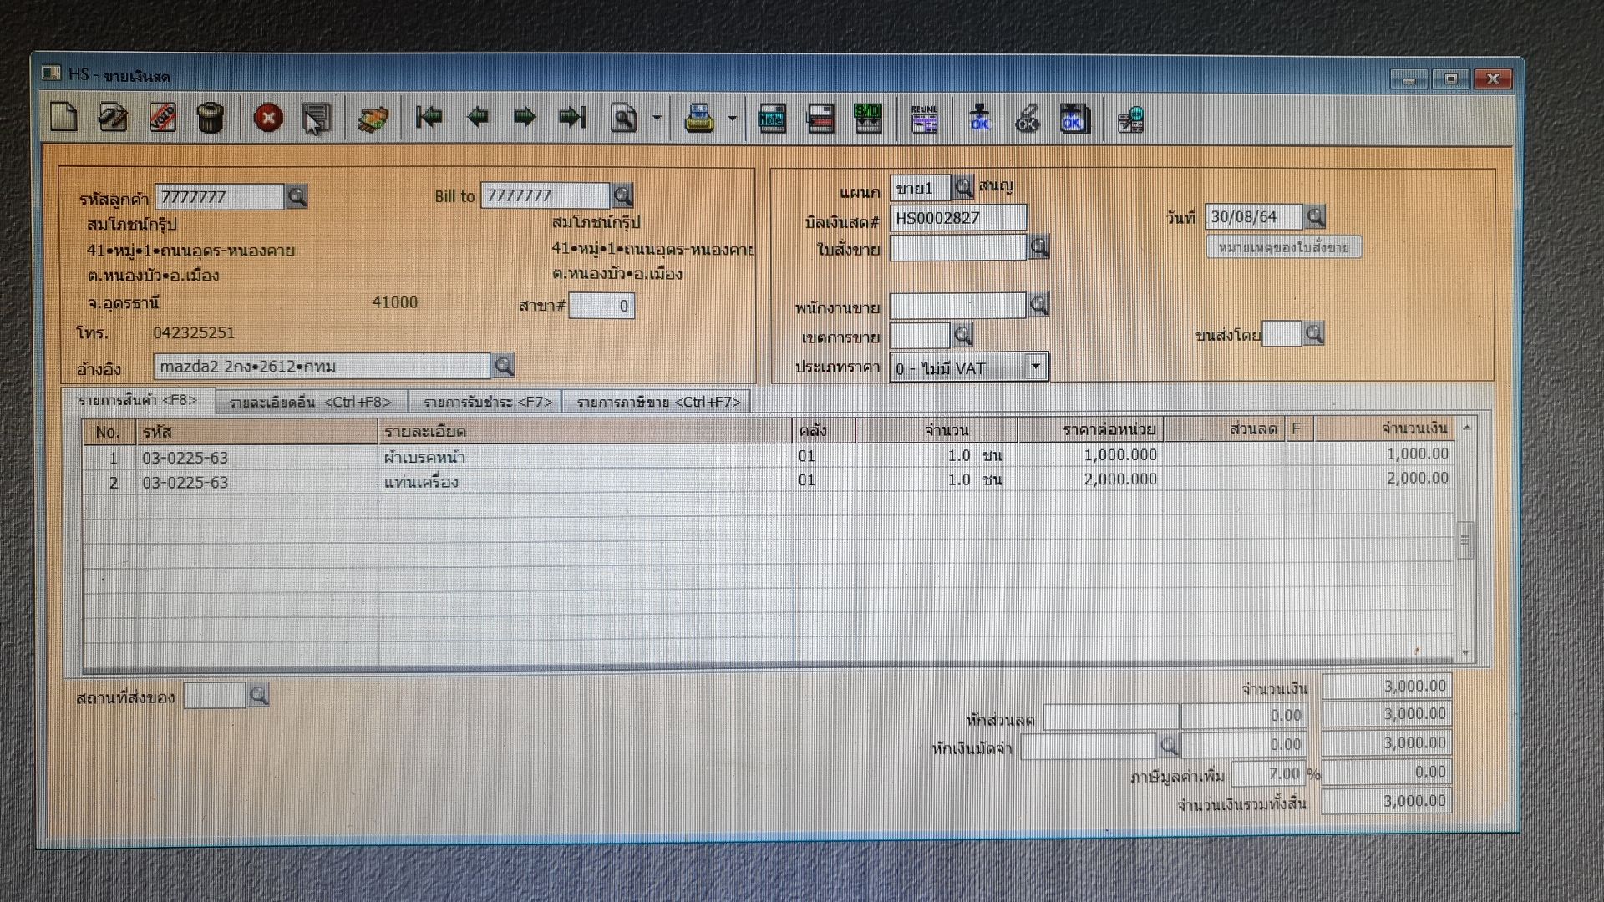Go to the previous record arrow
The image size is (1604, 902).
point(478,117)
